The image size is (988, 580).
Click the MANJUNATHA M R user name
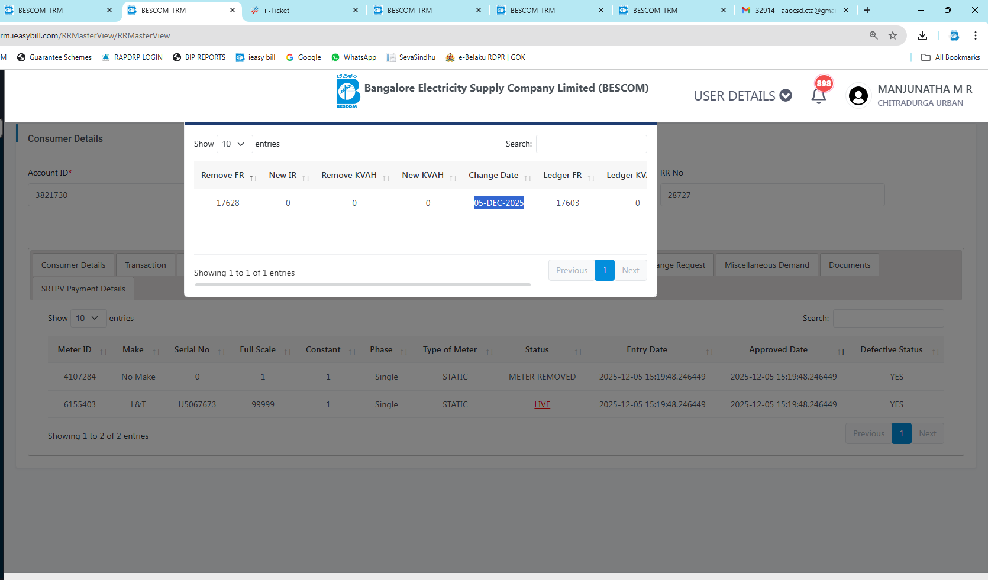[x=925, y=89]
